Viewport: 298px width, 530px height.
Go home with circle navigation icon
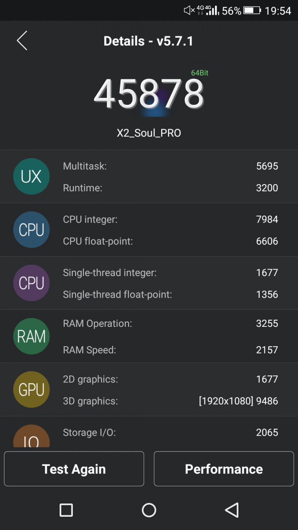coord(149,510)
